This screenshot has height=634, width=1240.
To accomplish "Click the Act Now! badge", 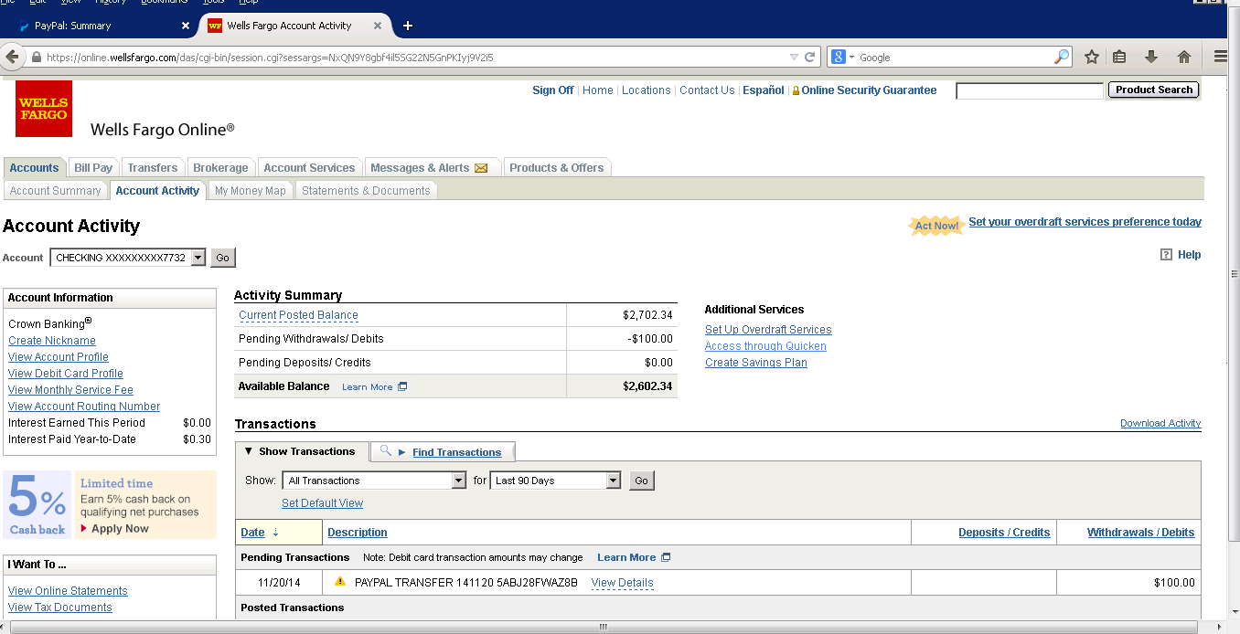I will (x=936, y=226).
